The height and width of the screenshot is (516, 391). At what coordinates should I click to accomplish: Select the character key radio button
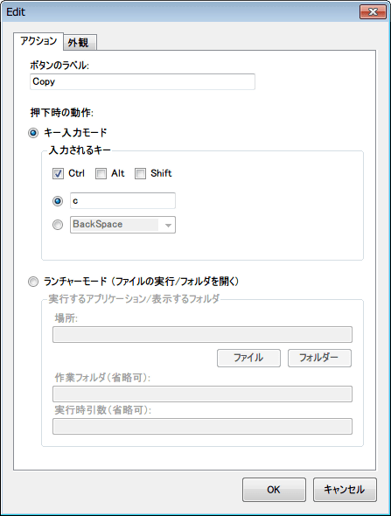tap(58, 201)
